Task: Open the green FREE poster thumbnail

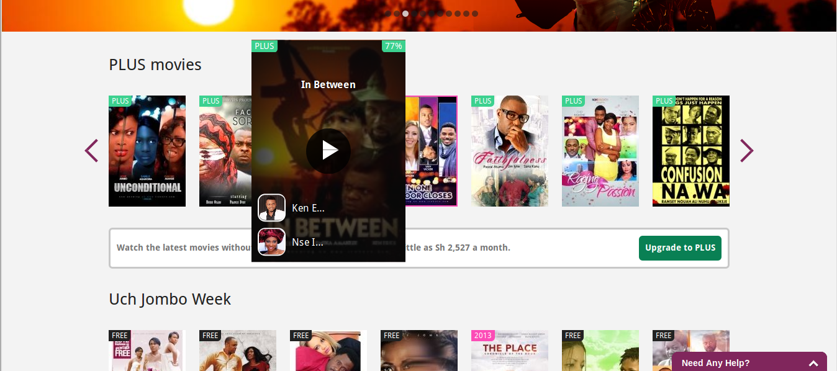Action: click(x=600, y=351)
